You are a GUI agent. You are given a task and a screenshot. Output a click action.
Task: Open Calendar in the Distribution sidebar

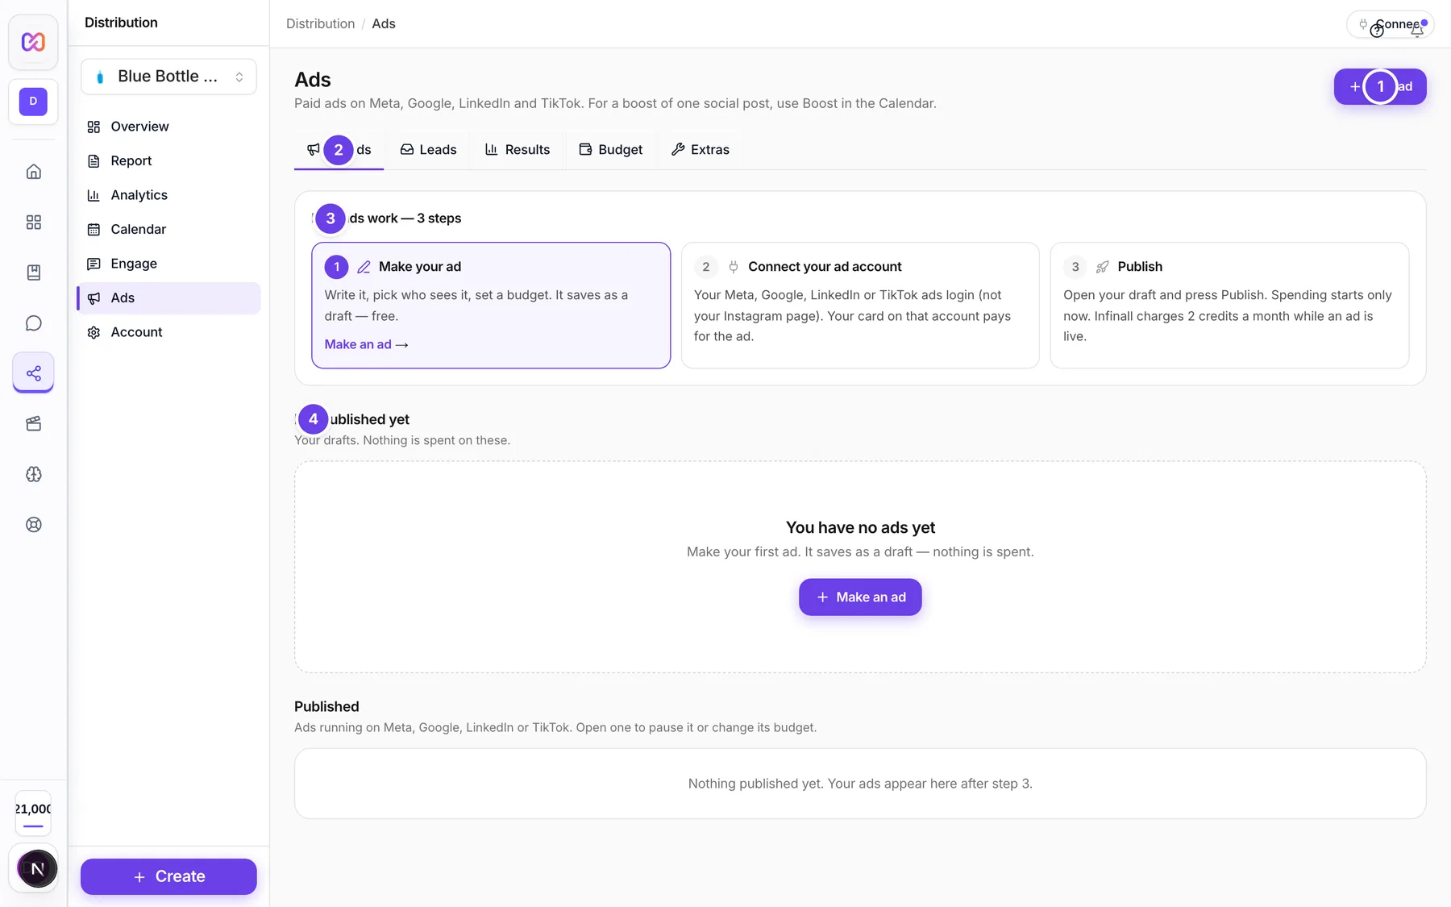[168, 229]
